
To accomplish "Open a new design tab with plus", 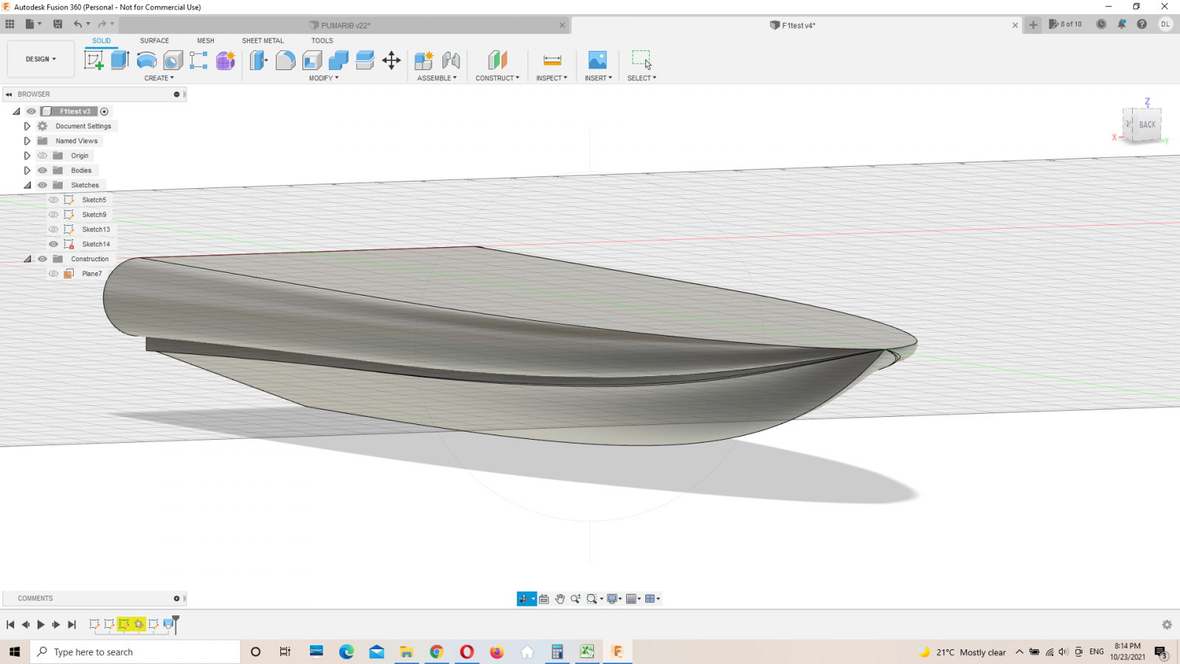I will (x=1033, y=24).
